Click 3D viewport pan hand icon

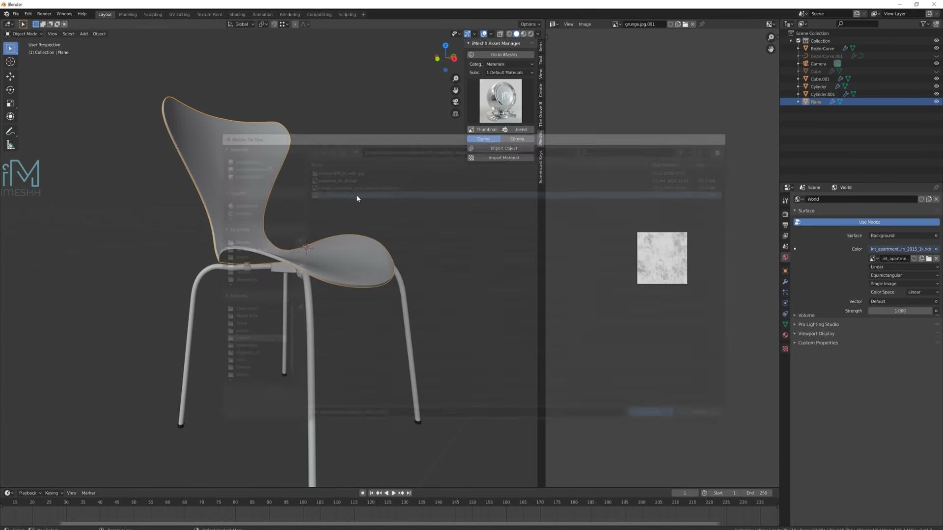coord(455,90)
